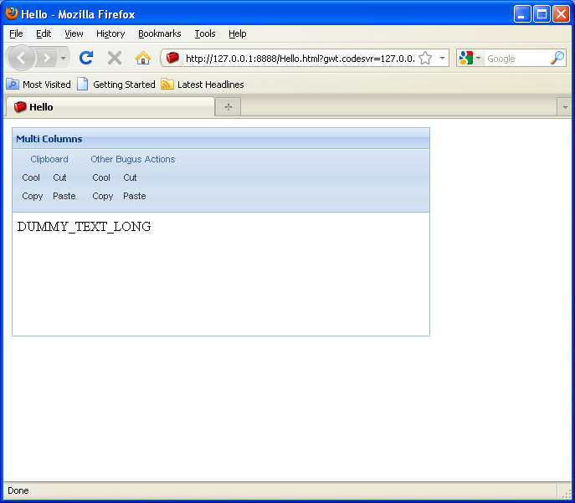Click Paste in Other Bugus Actions group
This screenshot has width=575, height=503.
[x=135, y=196]
